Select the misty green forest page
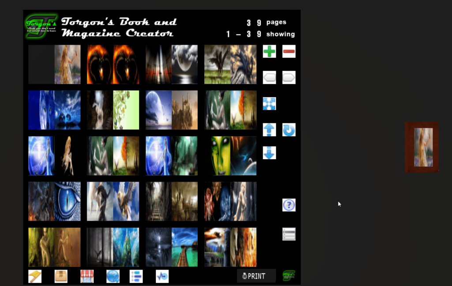 click(x=185, y=156)
